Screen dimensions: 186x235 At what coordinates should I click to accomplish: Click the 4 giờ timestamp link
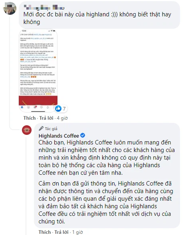tap(62, 118)
